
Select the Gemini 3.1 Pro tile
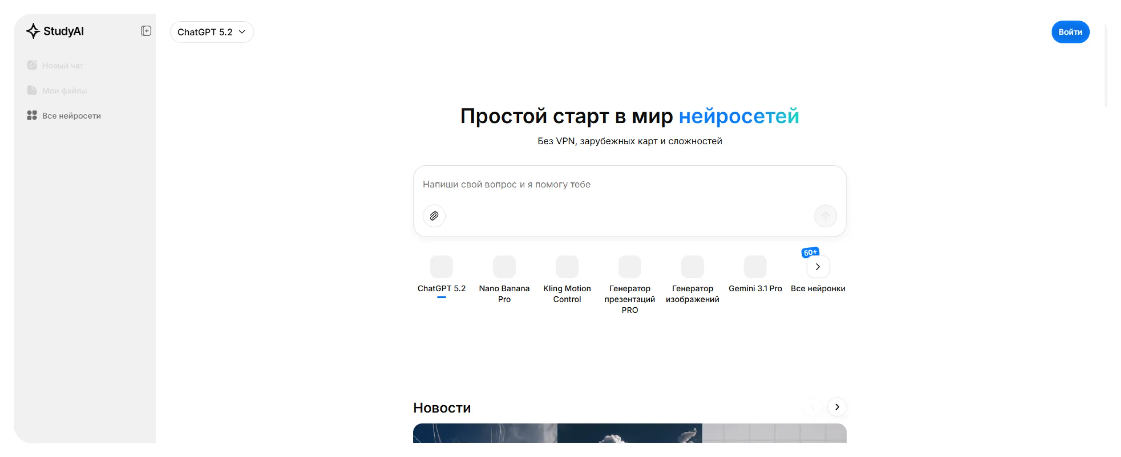coord(755,267)
